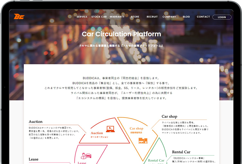The image size is (242, 164).
Task: Open the CONTACT page
Action: pos(203,17)
